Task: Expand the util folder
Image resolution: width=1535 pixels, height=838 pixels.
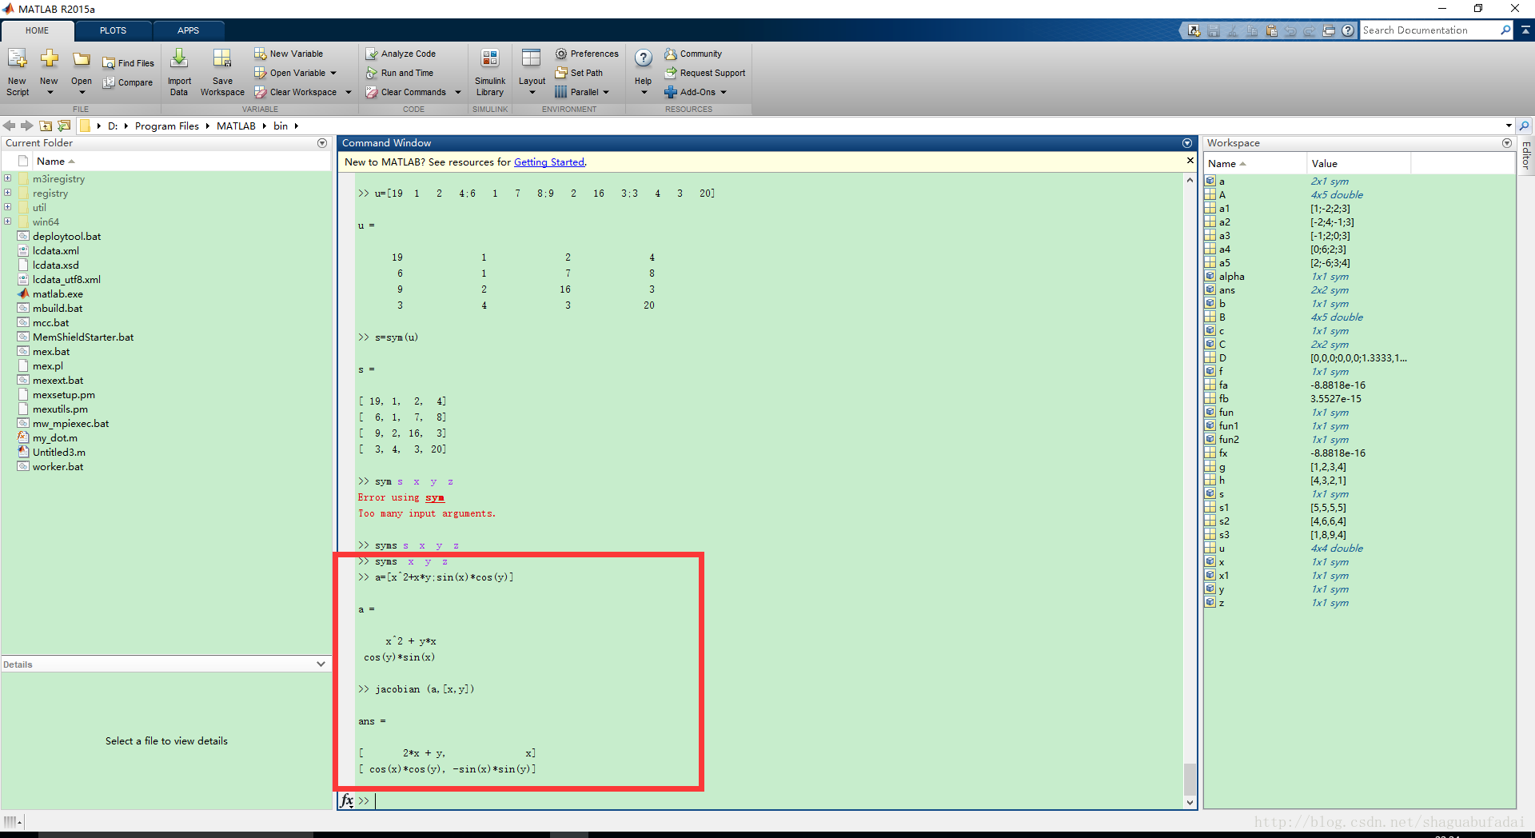Action: coord(7,207)
